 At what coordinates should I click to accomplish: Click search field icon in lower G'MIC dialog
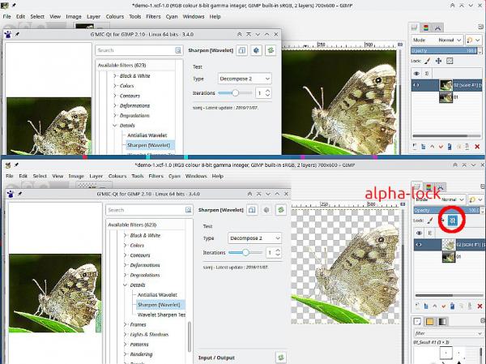click(x=188, y=210)
